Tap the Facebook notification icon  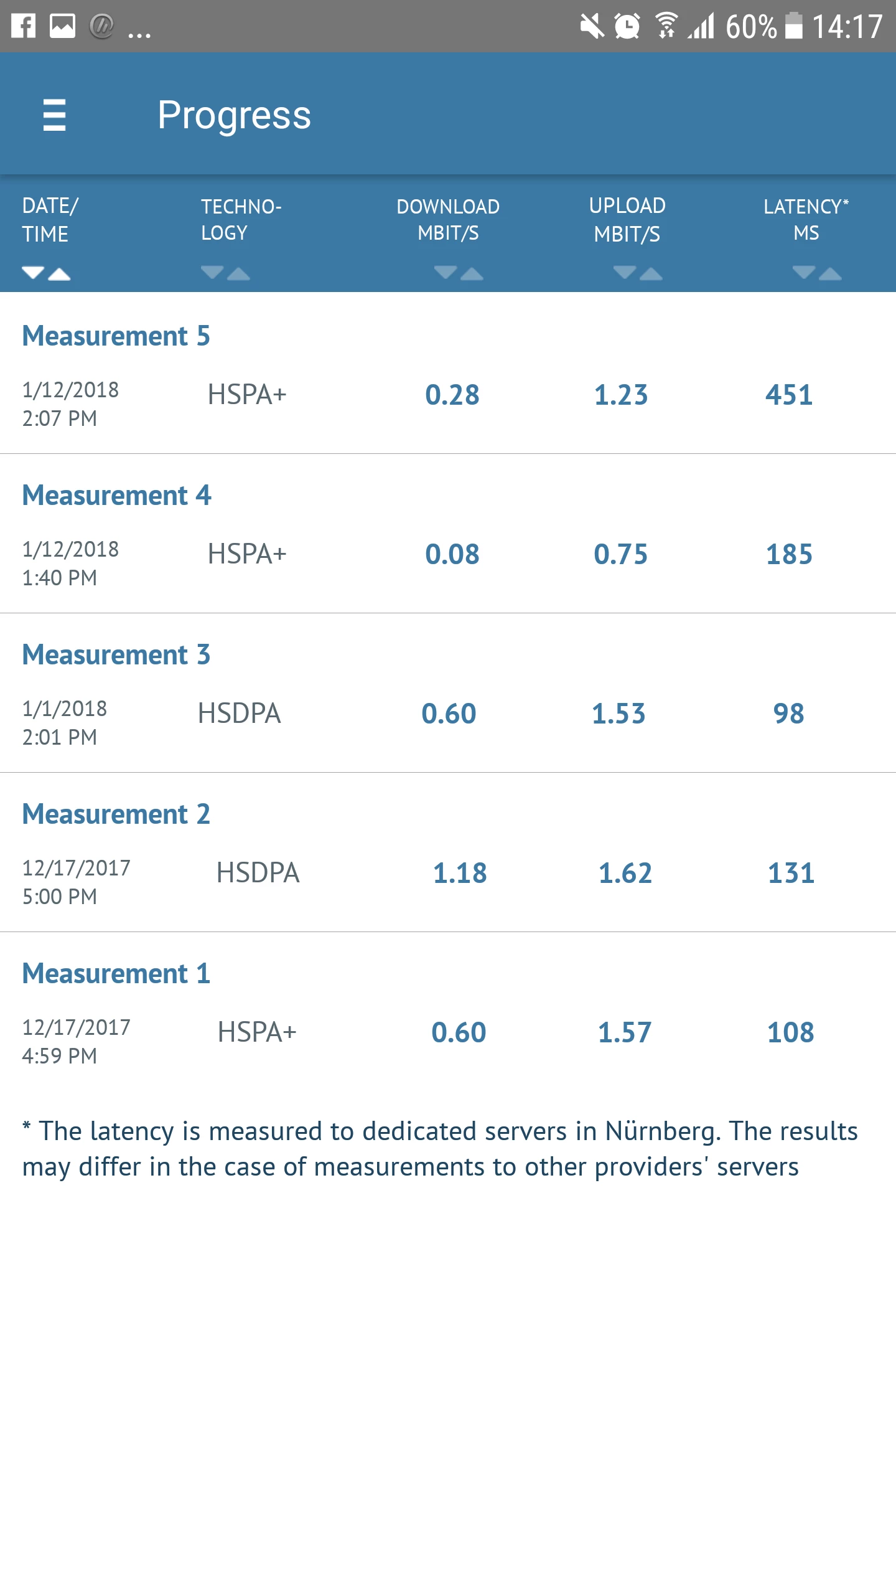point(24,26)
